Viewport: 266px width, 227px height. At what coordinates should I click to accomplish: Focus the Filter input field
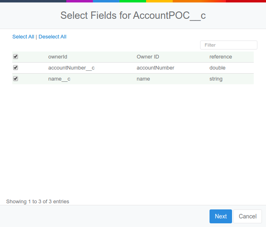pyautogui.click(x=229, y=45)
